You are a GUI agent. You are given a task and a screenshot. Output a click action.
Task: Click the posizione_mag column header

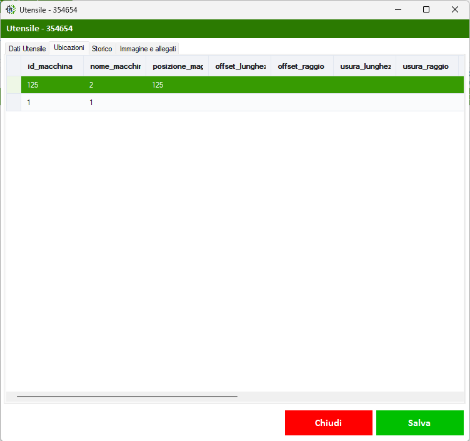click(x=177, y=66)
